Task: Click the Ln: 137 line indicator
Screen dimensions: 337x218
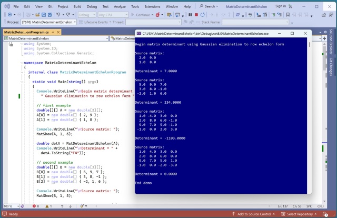Action: [283, 206]
